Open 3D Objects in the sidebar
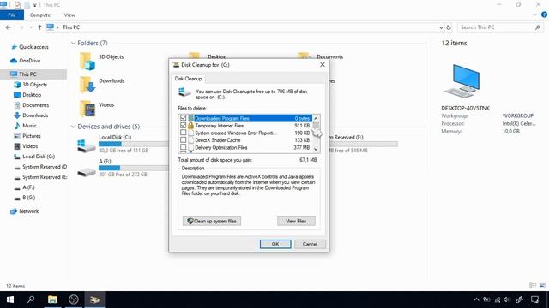 [x=34, y=85]
